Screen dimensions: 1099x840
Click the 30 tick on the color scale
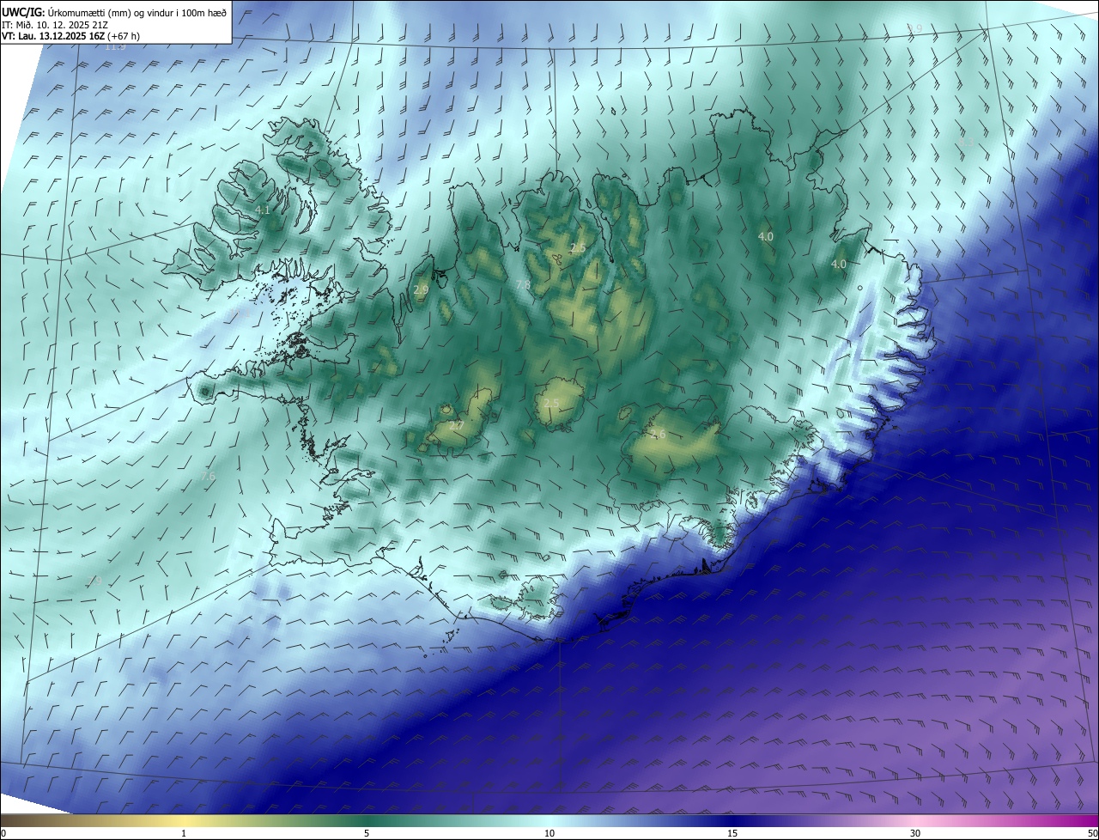point(915,833)
